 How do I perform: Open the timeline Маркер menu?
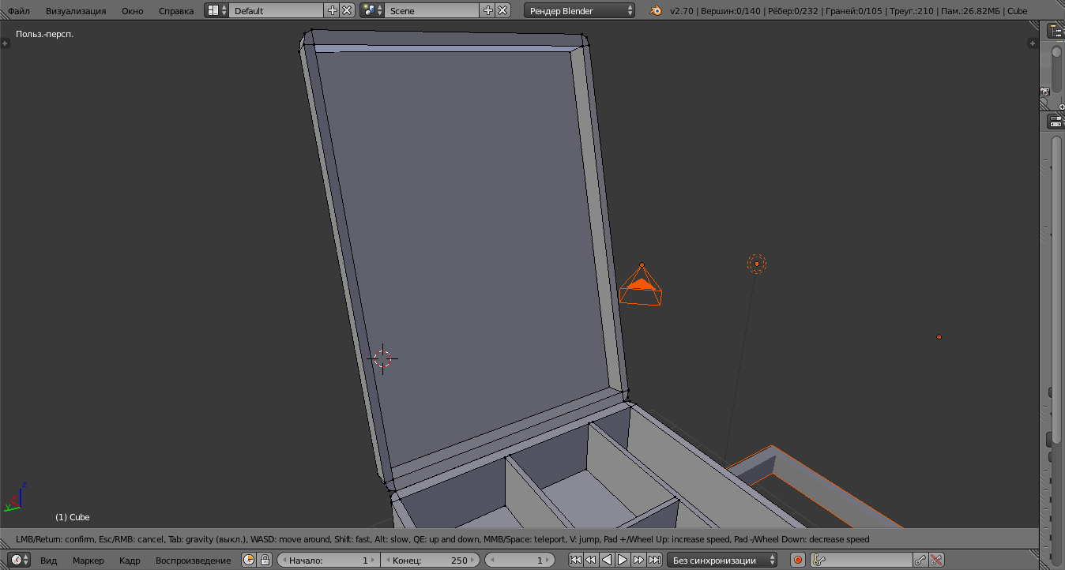(88, 561)
